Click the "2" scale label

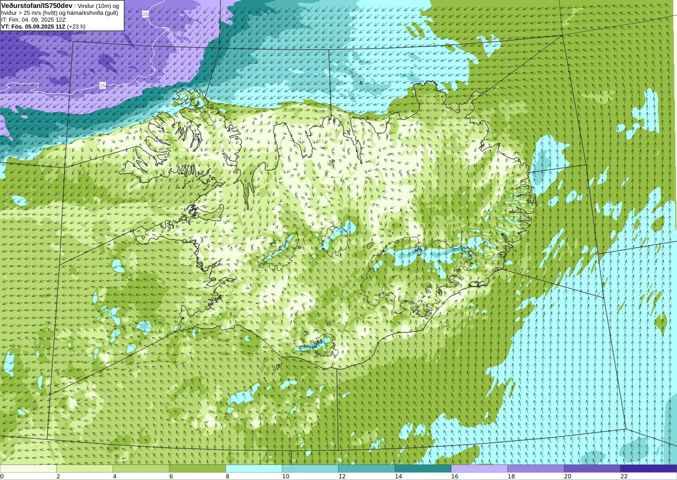[x=58, y=476]
